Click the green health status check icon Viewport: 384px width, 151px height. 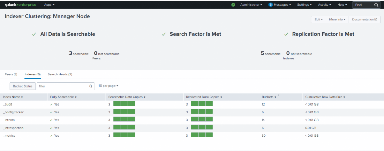(233, 5)
